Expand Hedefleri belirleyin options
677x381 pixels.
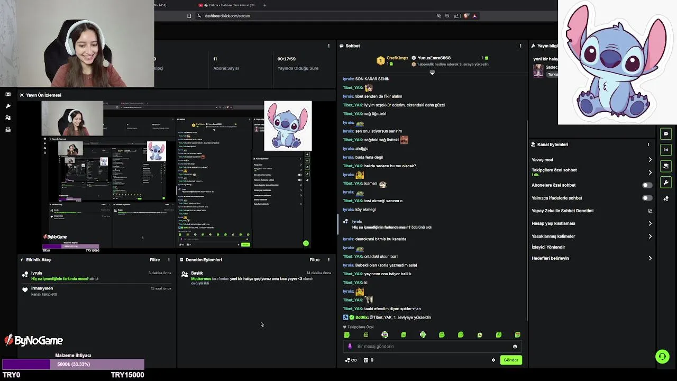pos(650,258)
